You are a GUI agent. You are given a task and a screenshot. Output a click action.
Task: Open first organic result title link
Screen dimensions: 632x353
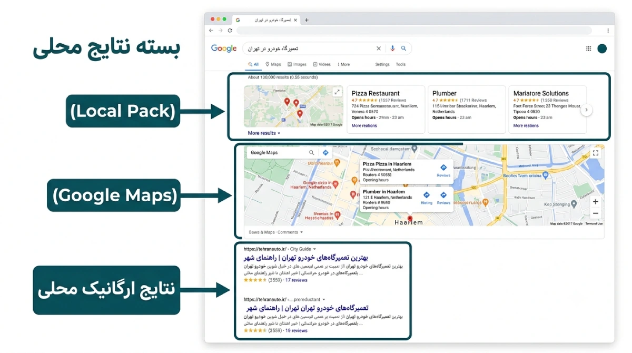coord(305,258)
